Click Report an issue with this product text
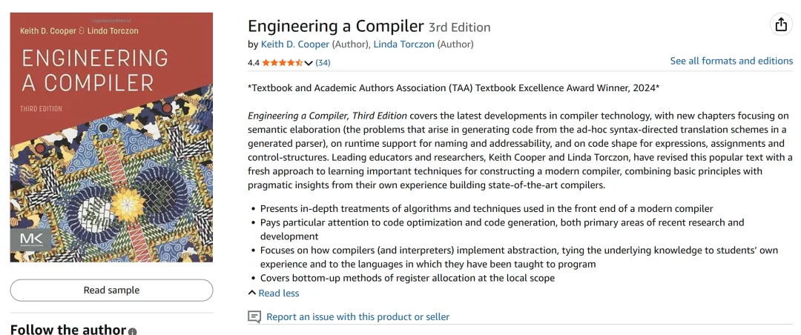 click(357, 316)
